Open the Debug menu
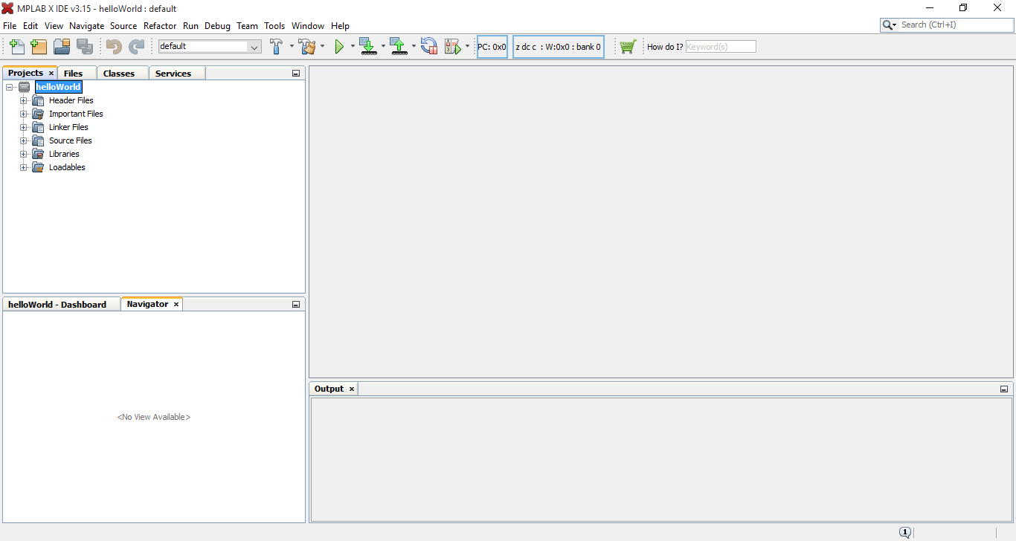This screenshot has height=541, width=1016. (x=217, y=25)
